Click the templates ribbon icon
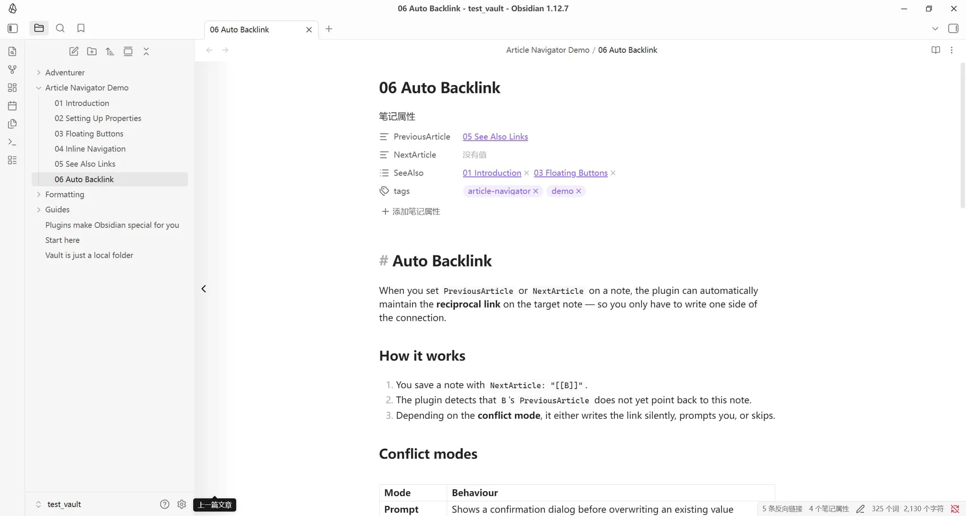966x516 pixels. pos(12,124)
